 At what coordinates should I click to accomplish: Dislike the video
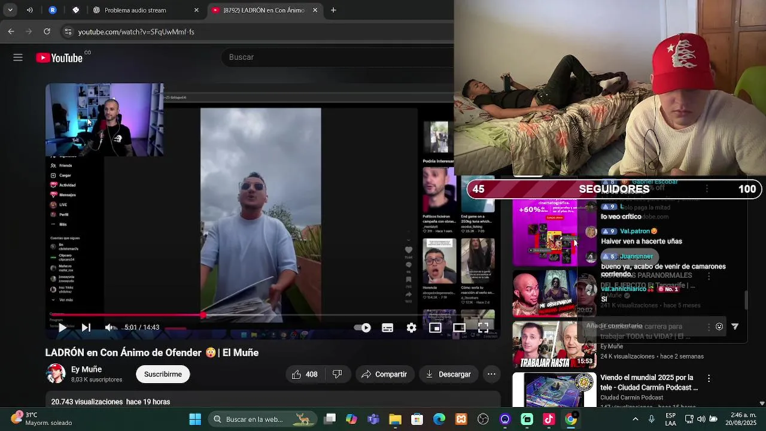tap(337, 374)
